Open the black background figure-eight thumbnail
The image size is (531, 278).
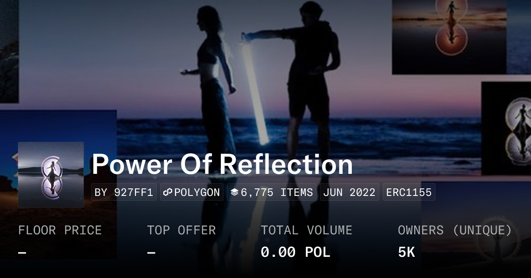[x=506, y=128]
